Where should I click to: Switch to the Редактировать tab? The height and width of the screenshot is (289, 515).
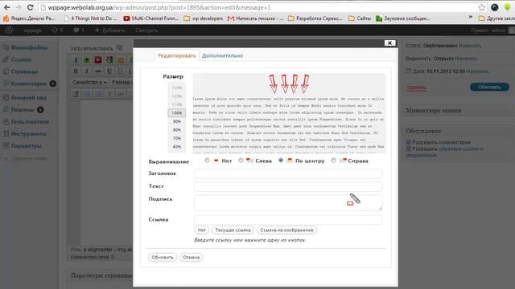(177, 55)
